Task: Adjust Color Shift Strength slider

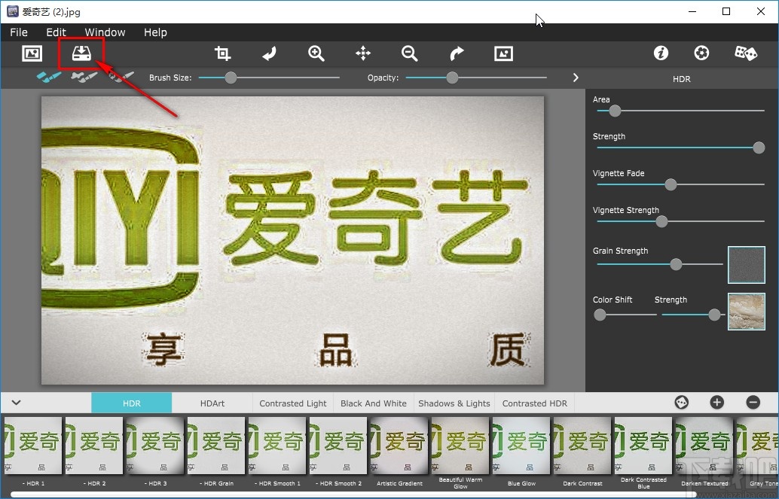Action: [714, 315]
